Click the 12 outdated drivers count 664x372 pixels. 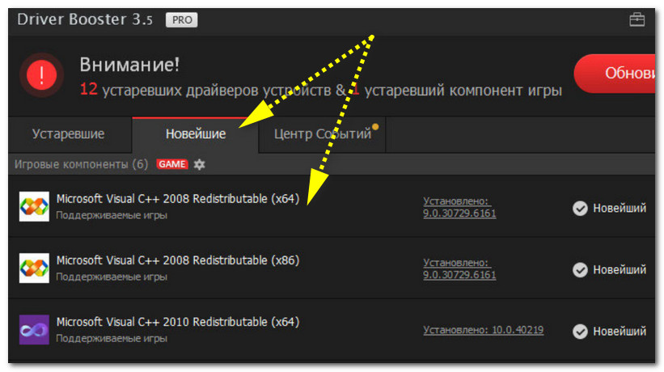click(88, 89)
